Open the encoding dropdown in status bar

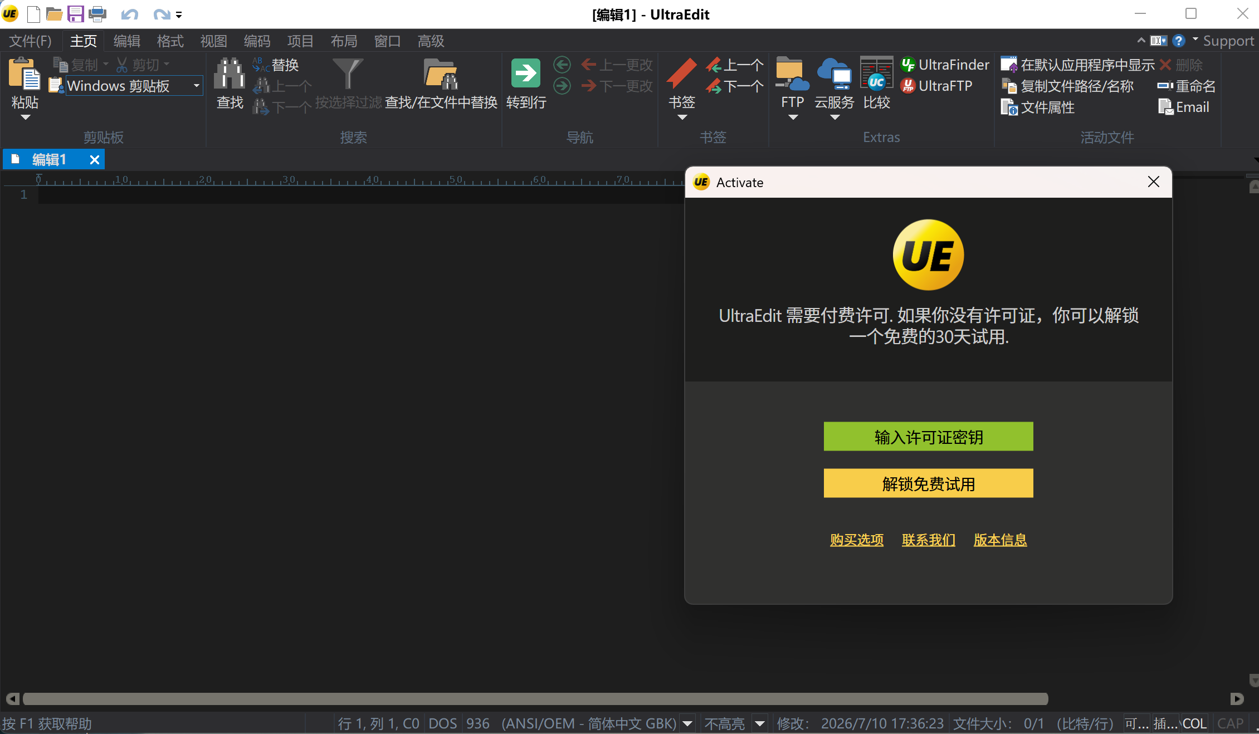click(x=688, y=723)
